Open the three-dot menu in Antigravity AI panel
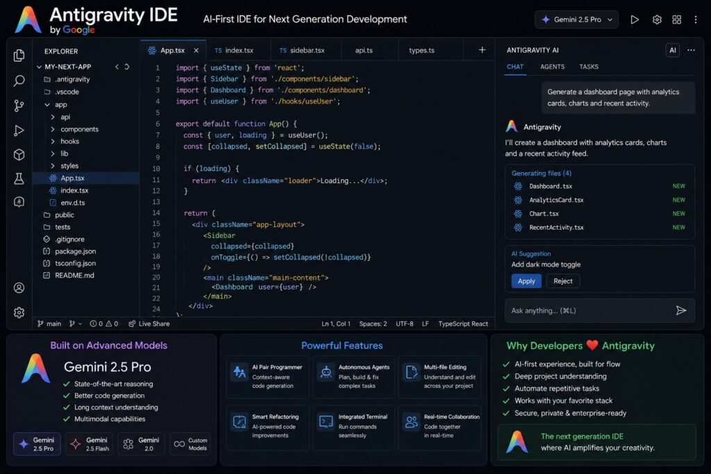 [x=691, y=50]
